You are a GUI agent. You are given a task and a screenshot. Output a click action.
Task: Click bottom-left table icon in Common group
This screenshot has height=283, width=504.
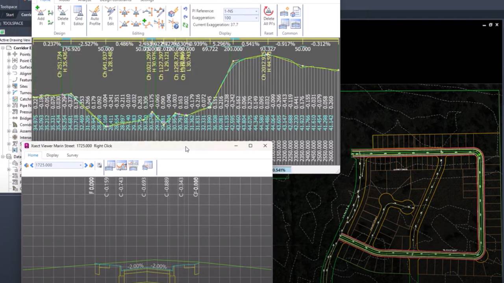284,24
